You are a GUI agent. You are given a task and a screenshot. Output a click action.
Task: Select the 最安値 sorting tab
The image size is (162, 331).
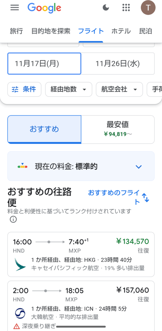[x=118, y=129]
